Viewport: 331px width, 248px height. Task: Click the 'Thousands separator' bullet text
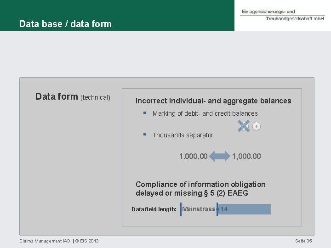(x=183, y=135)
